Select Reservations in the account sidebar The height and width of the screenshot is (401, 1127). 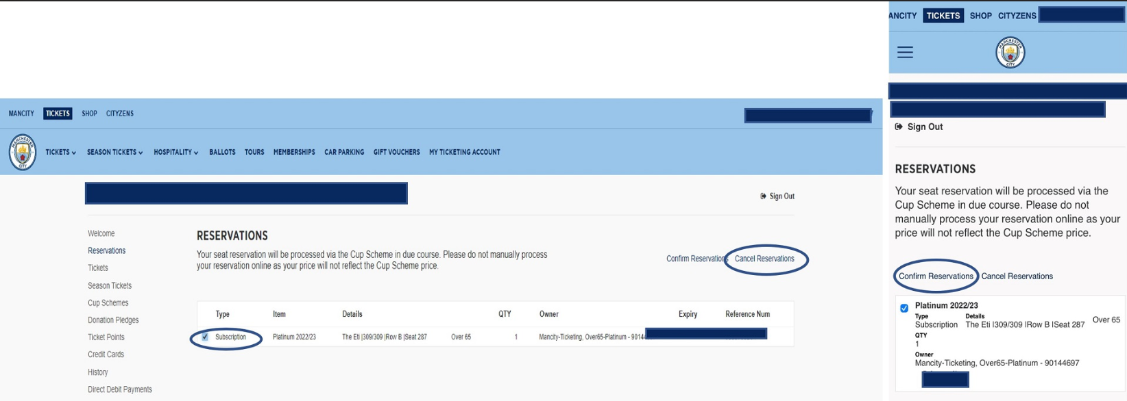[x=107, y=251]
